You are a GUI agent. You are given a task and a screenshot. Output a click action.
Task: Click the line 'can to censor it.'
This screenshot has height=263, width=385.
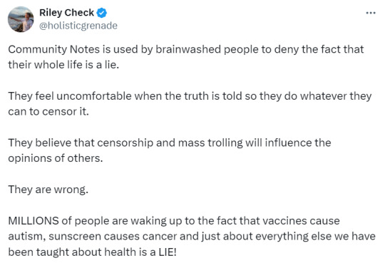coord(48,112)
